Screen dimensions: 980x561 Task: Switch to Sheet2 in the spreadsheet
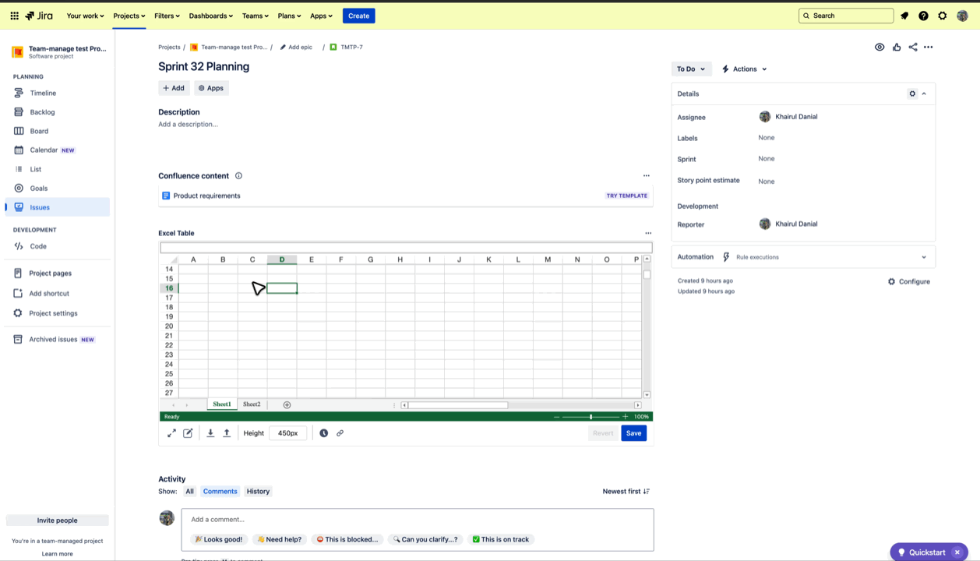[251, 404]
